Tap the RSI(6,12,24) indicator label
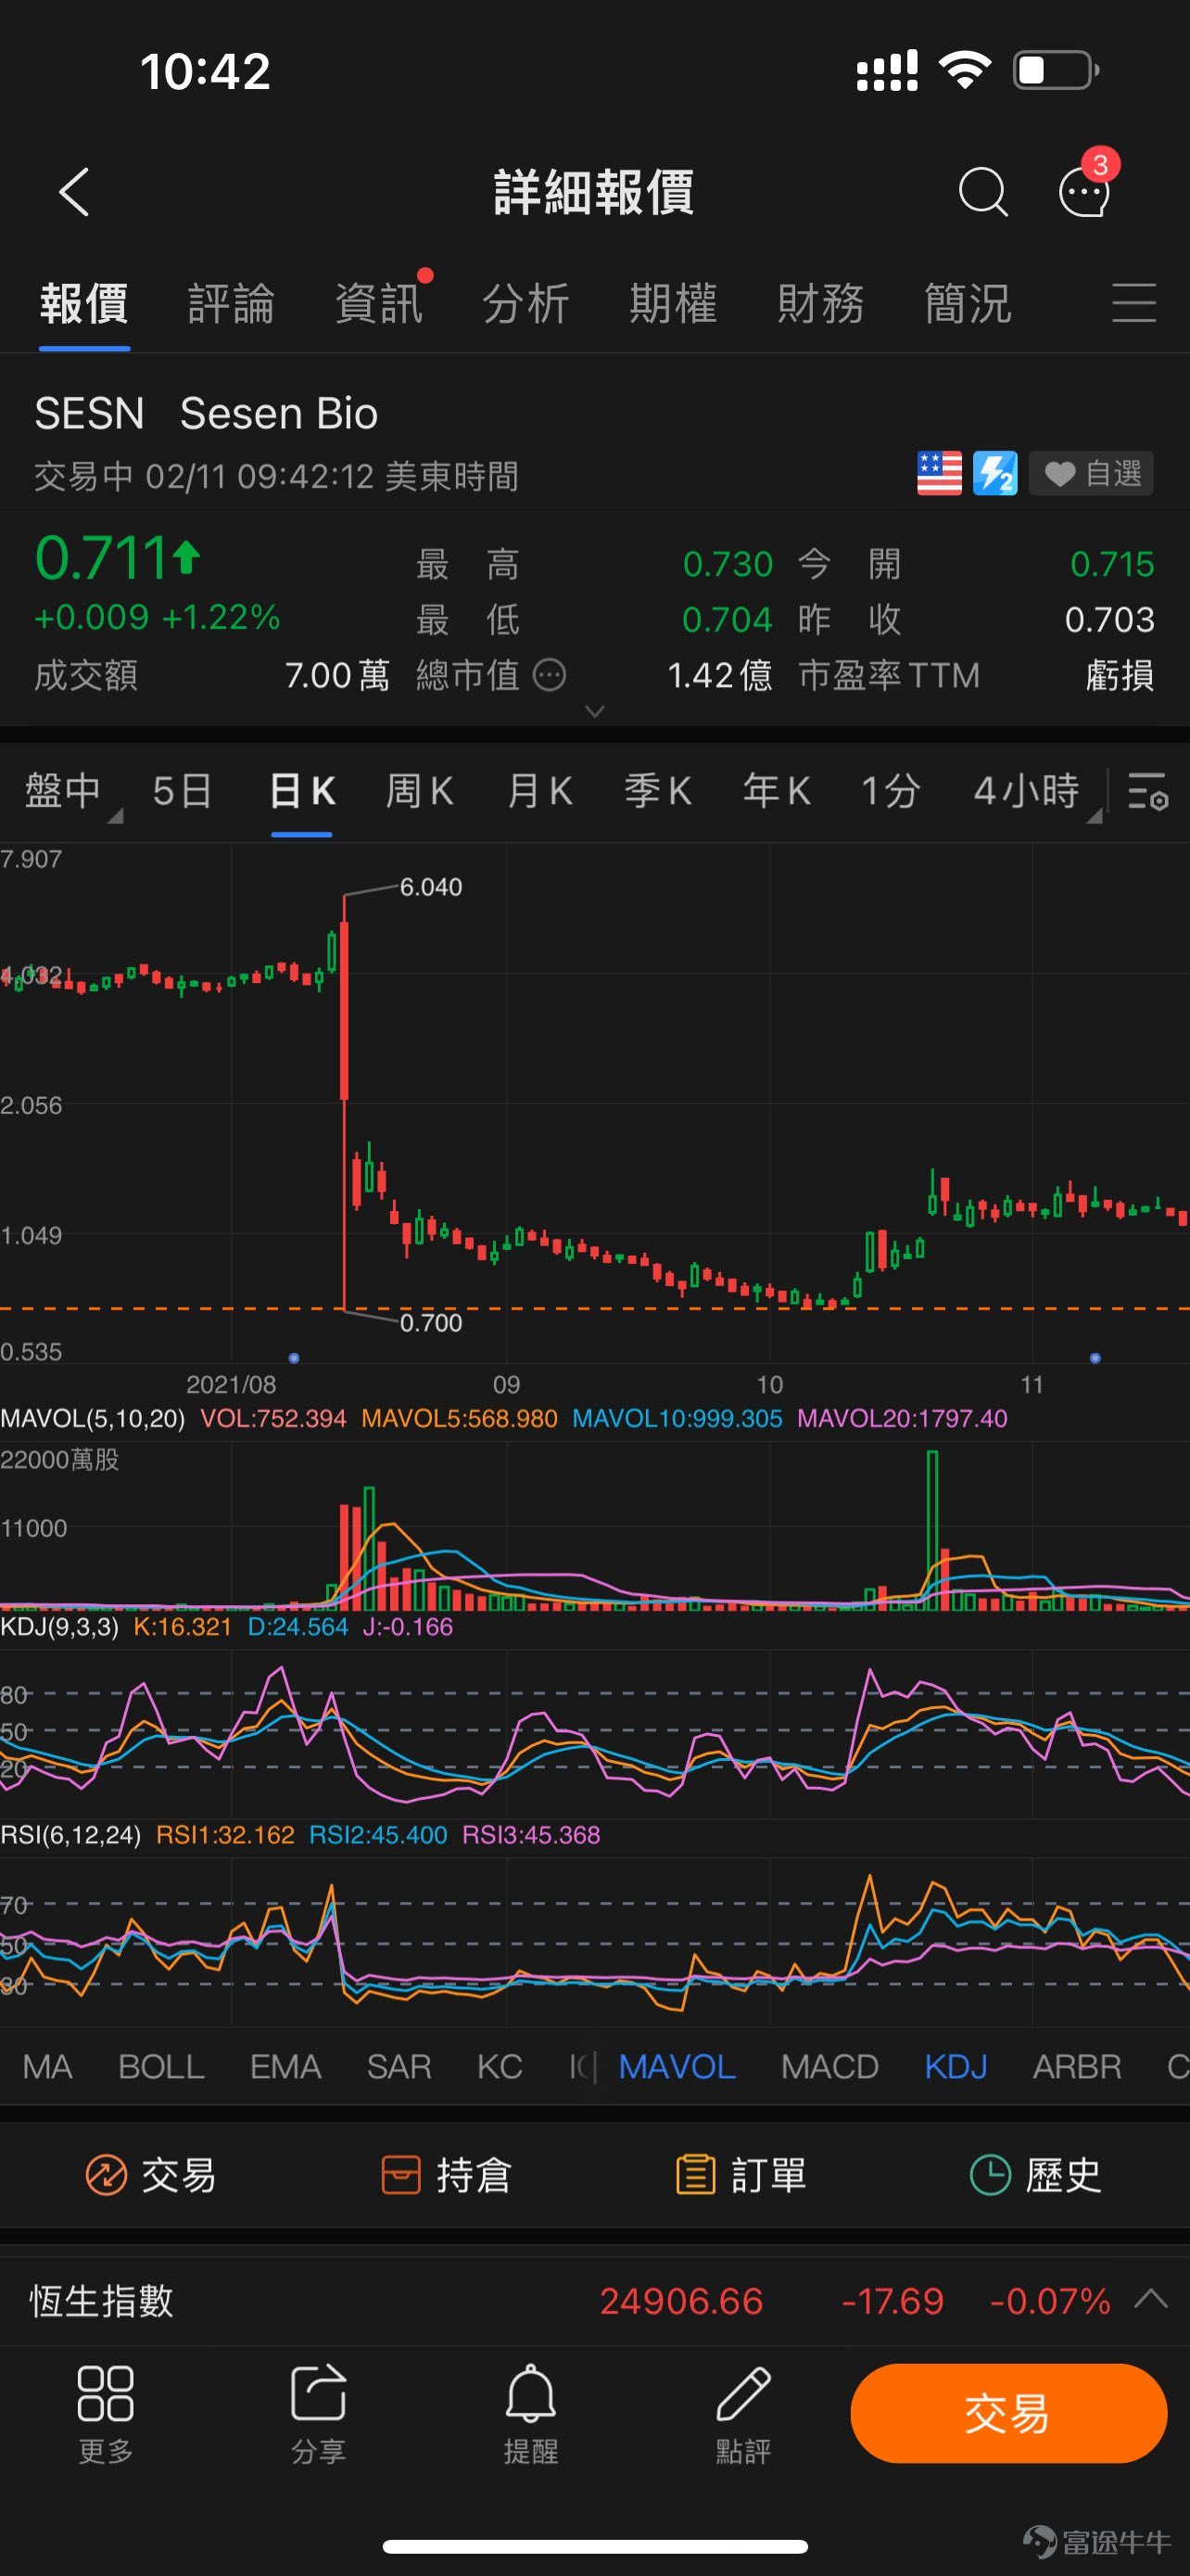The height and width of the screenshot is (2576, 1190). point(70,1835)
